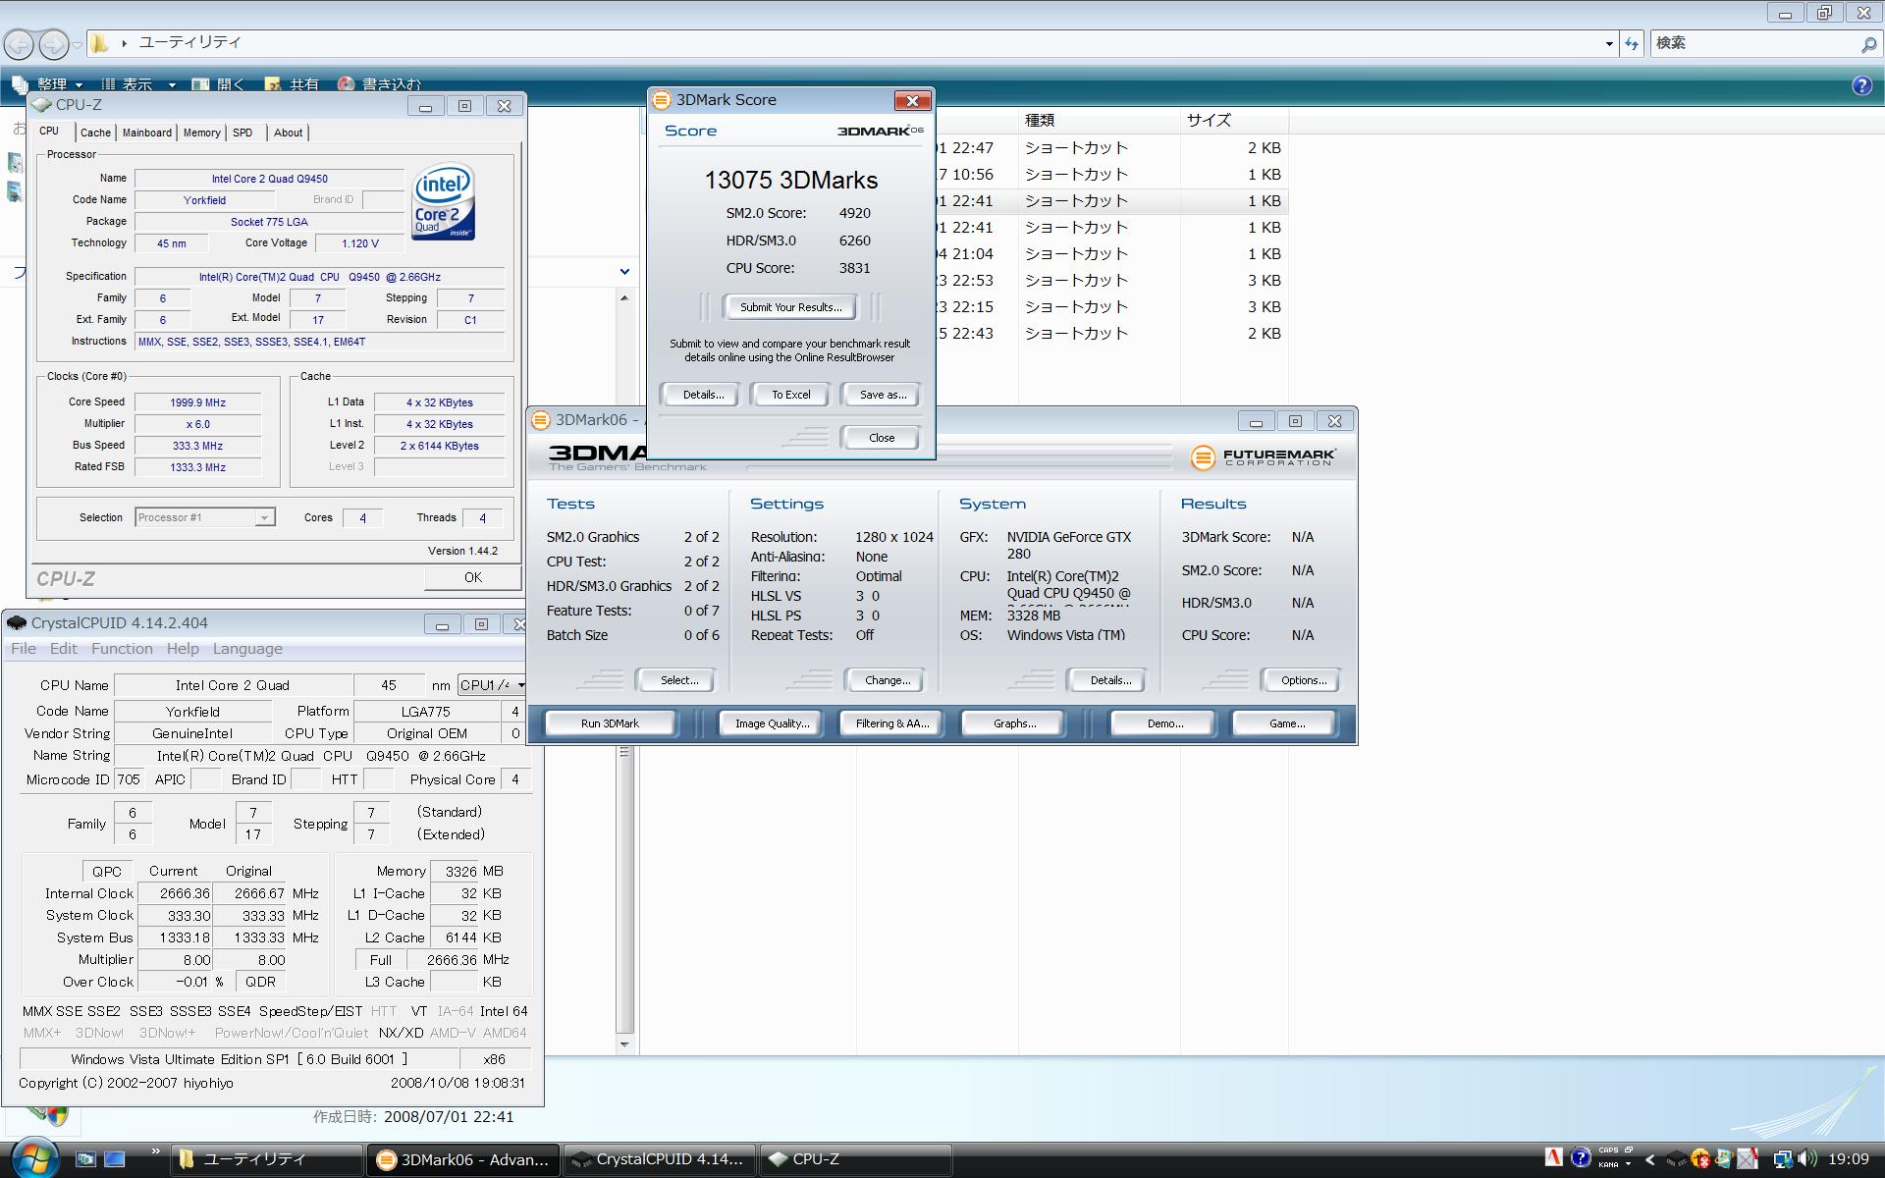Show hidden tray icons arrow
Screen dimensions: 1885x1178
[x=1649, y=1159]
